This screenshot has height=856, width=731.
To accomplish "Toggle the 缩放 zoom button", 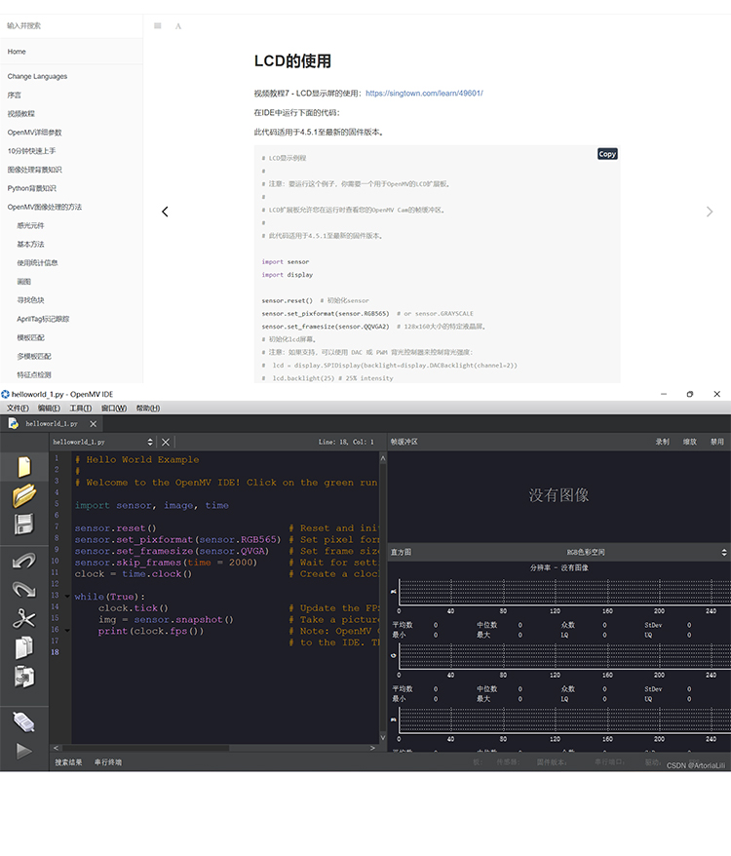I will 689,442.
